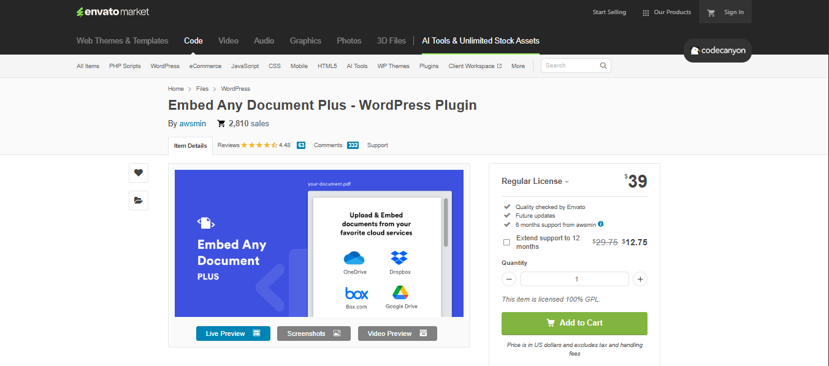Click the Our Products grid icon
Viewport: 829px width, 366px height.
point(646,12)
